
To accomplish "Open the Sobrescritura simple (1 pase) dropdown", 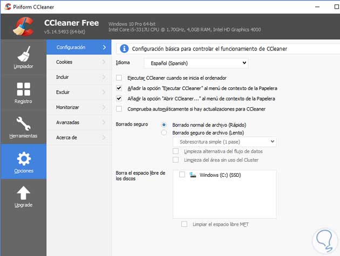I will pyautogui.click(x=225, y=142).
